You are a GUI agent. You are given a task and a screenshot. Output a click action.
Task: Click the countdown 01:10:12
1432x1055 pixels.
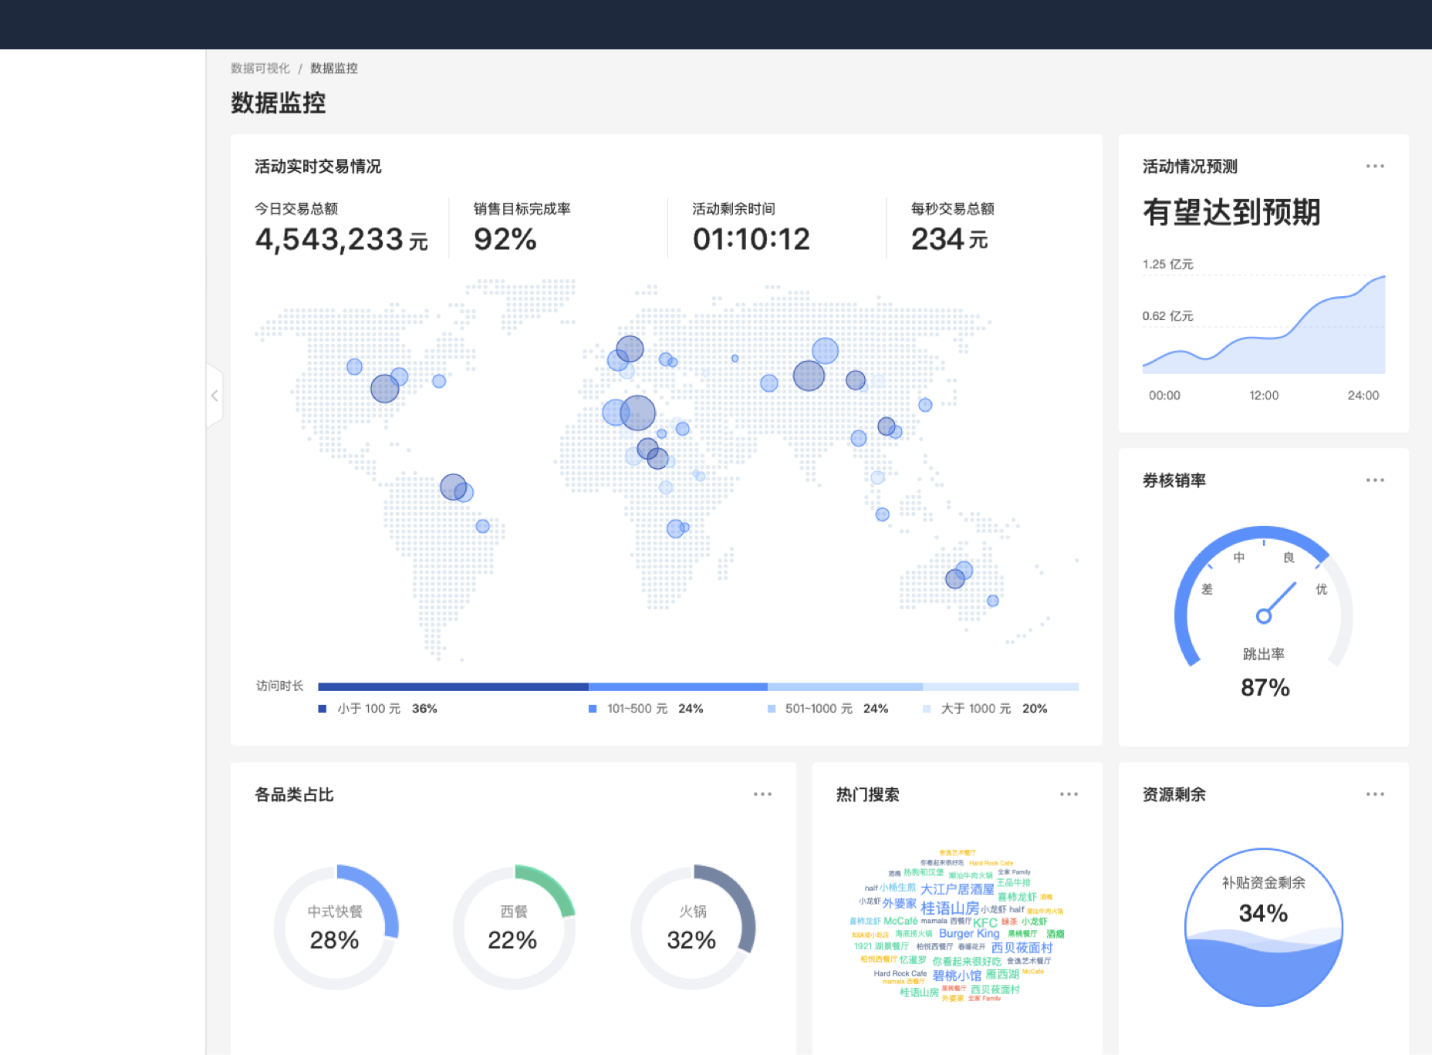point(751,240)
